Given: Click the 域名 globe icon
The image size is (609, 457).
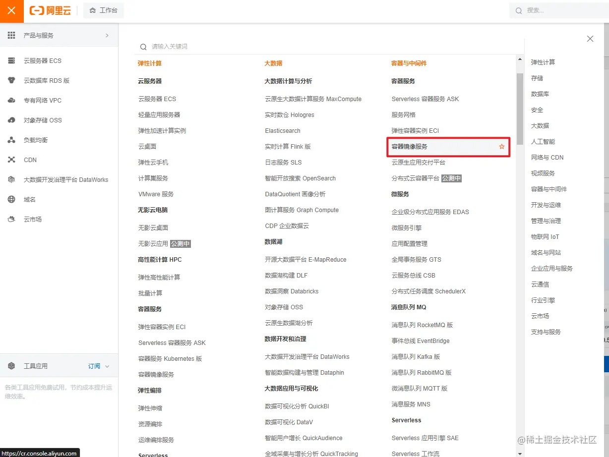Looking at the screenshot, I should pos(11,199).
